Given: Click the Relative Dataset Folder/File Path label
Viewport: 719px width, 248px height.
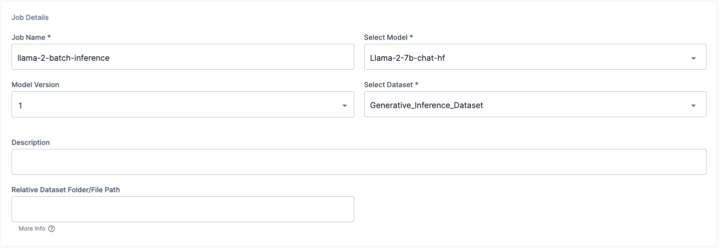Looking at the screenshot, I should [65, 190].
